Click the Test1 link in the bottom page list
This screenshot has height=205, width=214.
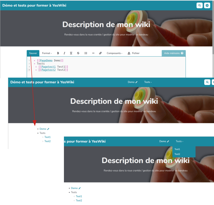tap(79, 196)
